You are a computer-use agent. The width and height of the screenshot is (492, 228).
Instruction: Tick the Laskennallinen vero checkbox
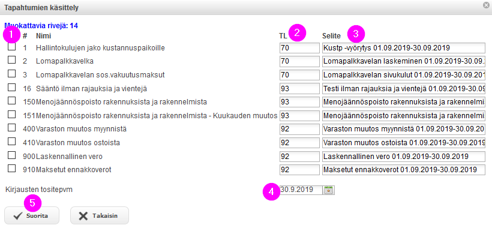(11, 155)
